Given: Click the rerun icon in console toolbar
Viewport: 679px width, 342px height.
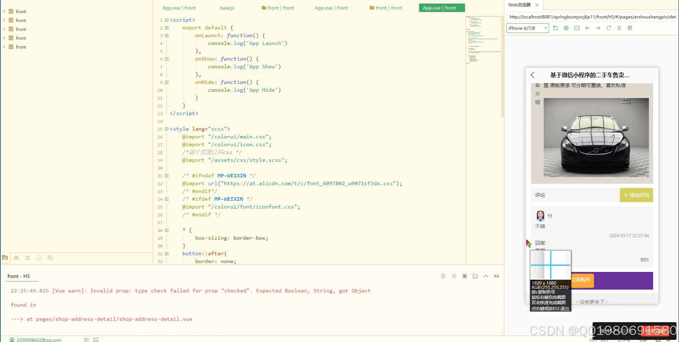Looking at the screenshot, I should tap(454, 276).
